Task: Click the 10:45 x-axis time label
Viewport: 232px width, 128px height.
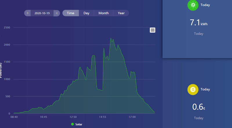Action: [43, 117]
